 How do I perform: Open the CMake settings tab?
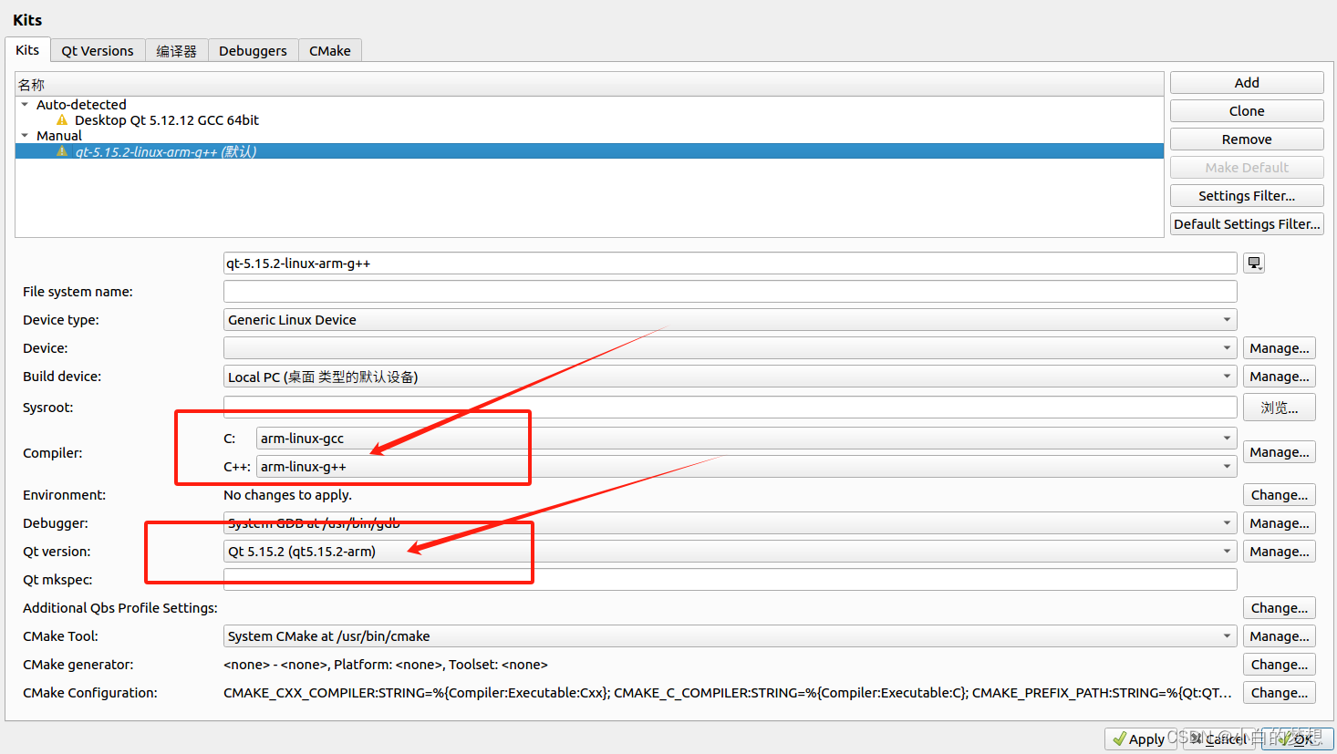click(x=330, y=50)
